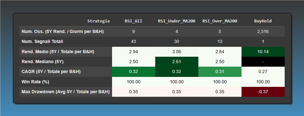
Task: Select the 2,516 BuyHold cell
Action: (x=263, y=31)
